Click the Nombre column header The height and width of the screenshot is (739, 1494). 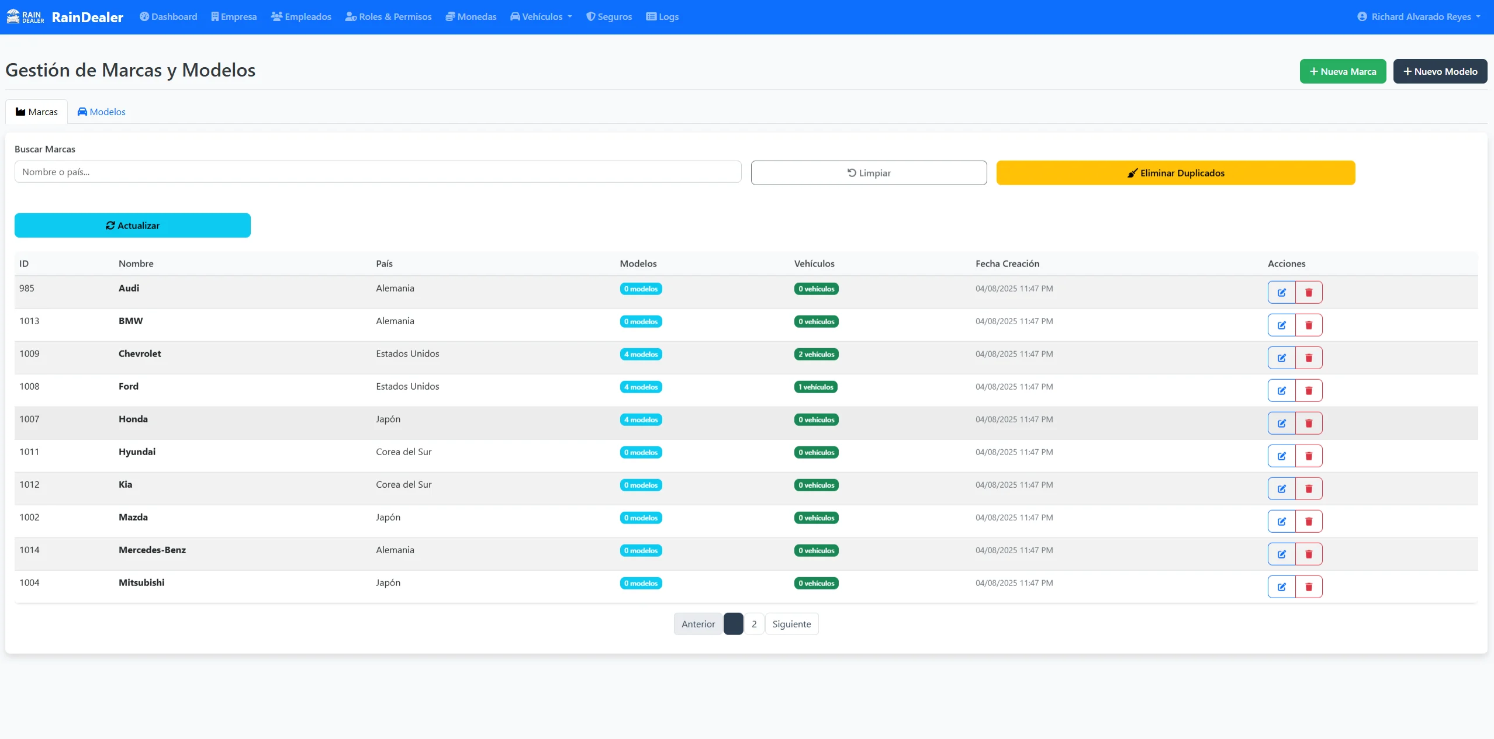point(136,263)
